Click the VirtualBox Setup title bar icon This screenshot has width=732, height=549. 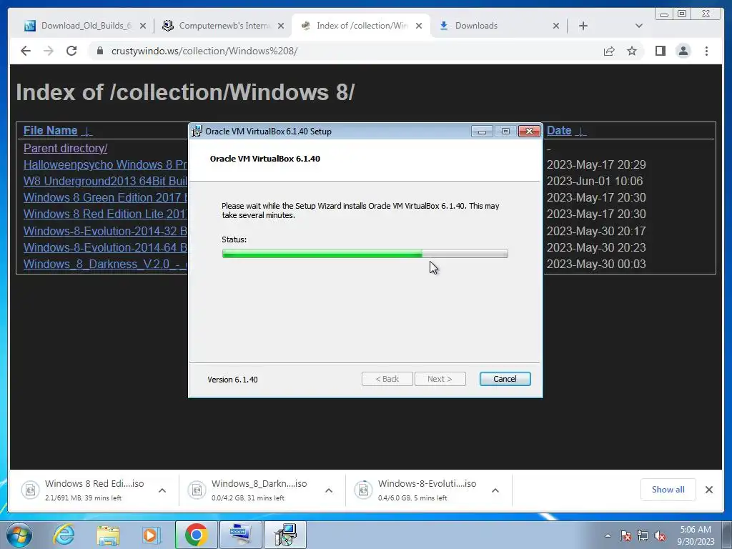[x=197, y=132]
